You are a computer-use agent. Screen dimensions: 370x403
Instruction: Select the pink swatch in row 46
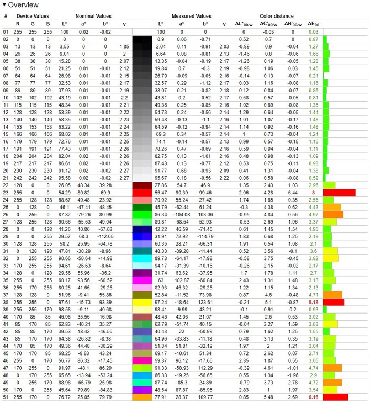[142, 361]
